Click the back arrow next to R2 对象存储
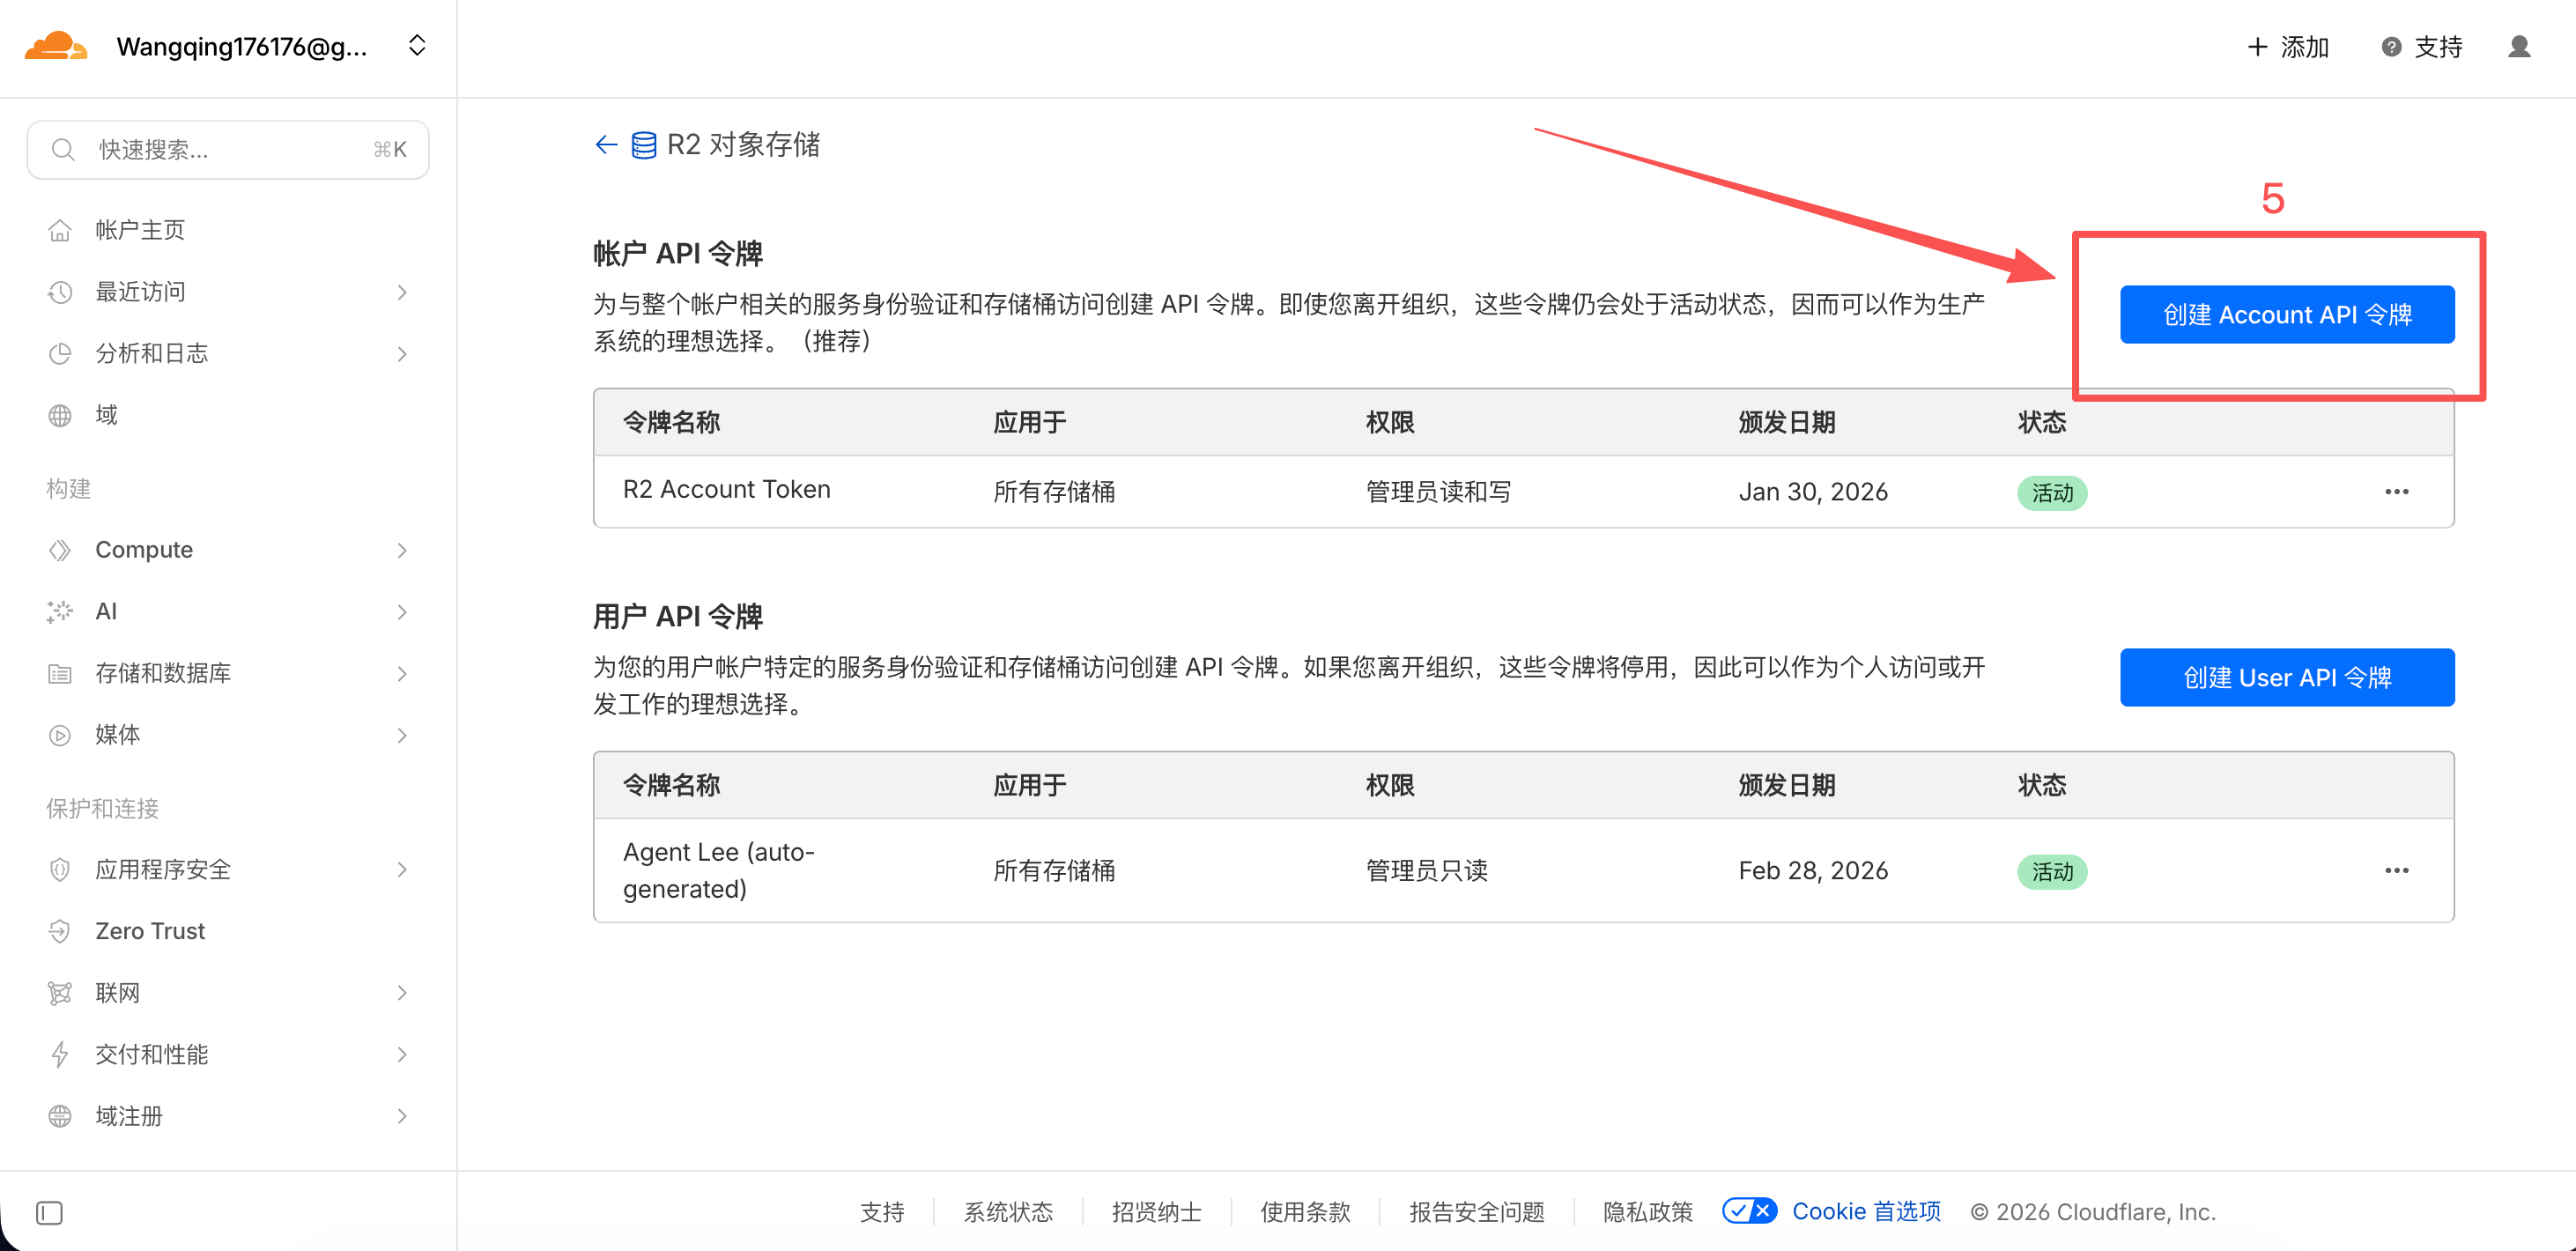Viewport: 2576px width, 1251px height. tap(606, 145)
